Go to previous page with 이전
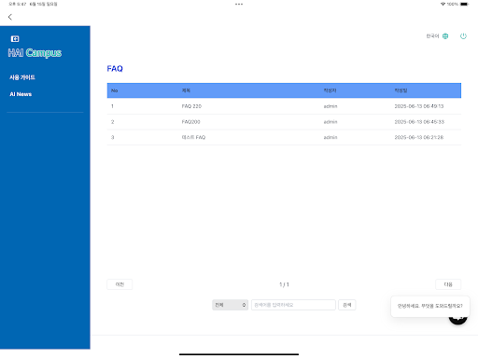478x358 pixels. (x=119, y=284)
